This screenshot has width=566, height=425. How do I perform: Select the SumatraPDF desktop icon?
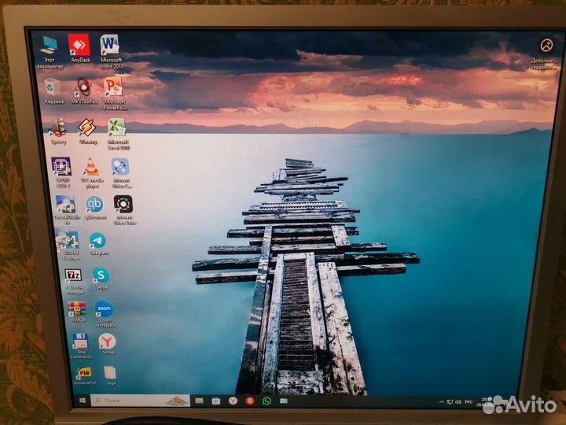pos(83,374)
